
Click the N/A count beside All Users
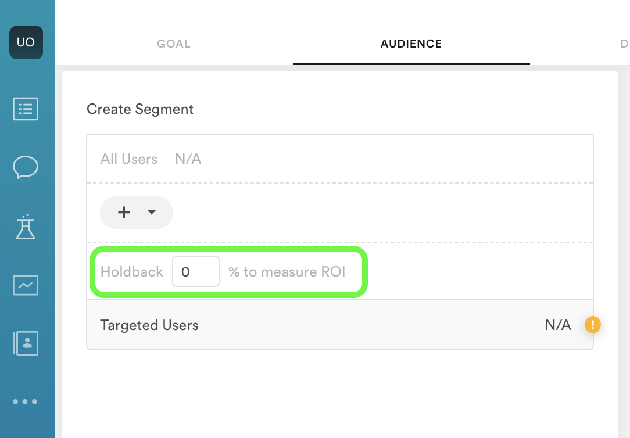188,159
